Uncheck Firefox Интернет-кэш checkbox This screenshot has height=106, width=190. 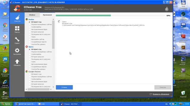30,22
